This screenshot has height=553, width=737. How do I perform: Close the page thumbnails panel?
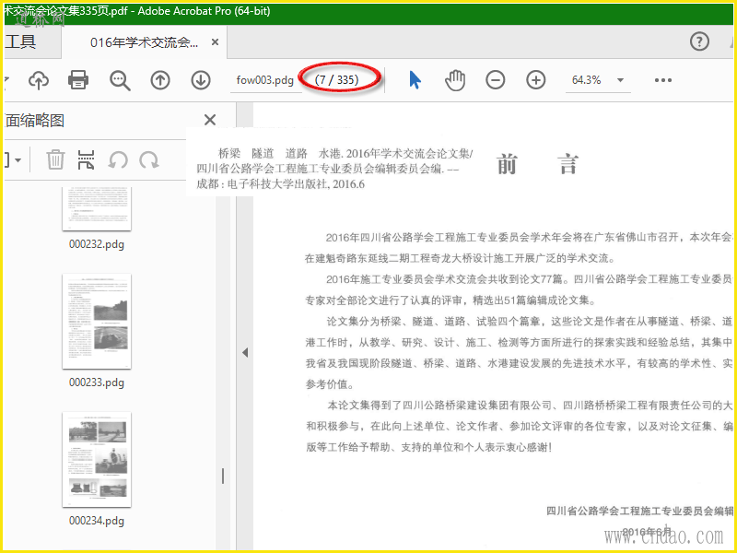[210, 120]
